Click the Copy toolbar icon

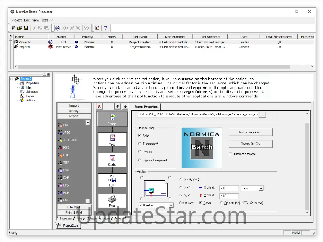(40, 28)
